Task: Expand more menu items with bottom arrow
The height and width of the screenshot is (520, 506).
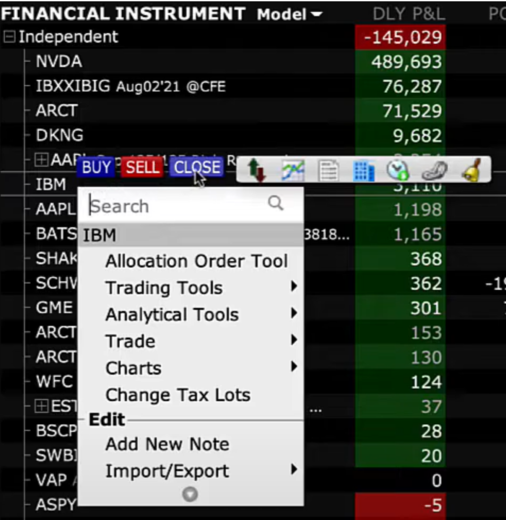Action: pos(190,494)
